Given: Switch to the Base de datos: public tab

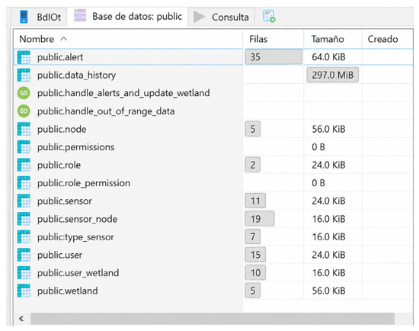Looking at the screenshot, I should [128, 16].
